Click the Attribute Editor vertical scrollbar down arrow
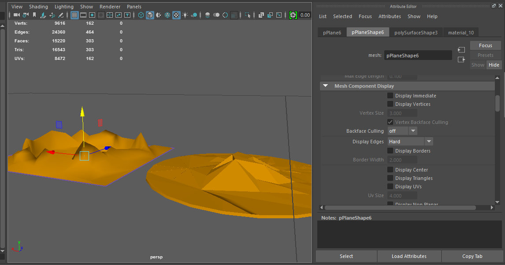Image resolution: width=505 pixels, height=265 pixels. (497, 202)
